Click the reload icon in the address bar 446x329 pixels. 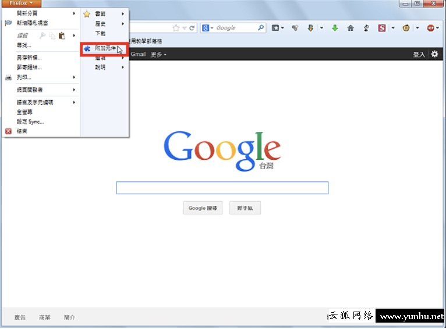pos(192,28)
